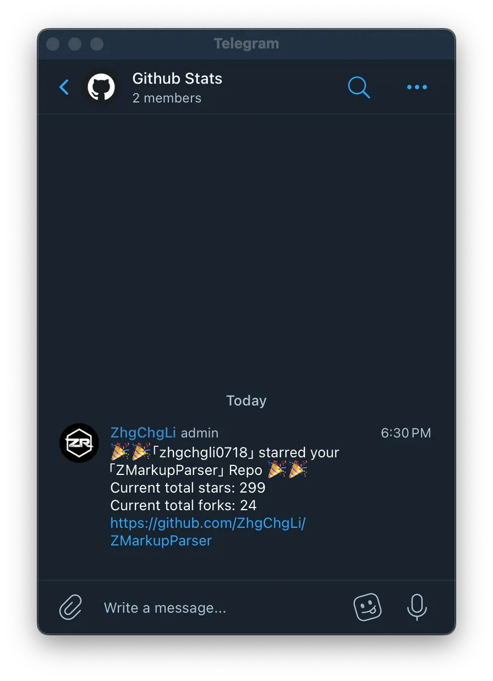
Task: Click the ZhgChgLi sender name
Action: [x=143, y=433]
